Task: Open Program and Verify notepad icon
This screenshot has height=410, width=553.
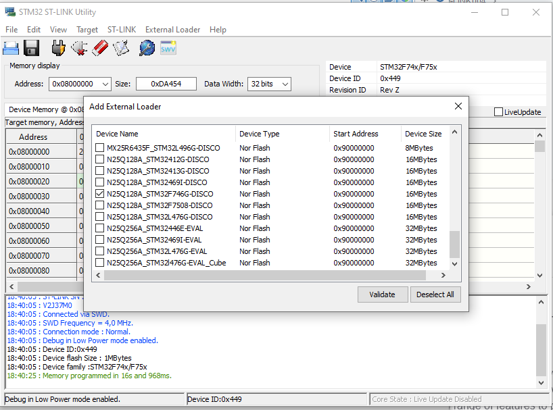Action: point(121,48)
